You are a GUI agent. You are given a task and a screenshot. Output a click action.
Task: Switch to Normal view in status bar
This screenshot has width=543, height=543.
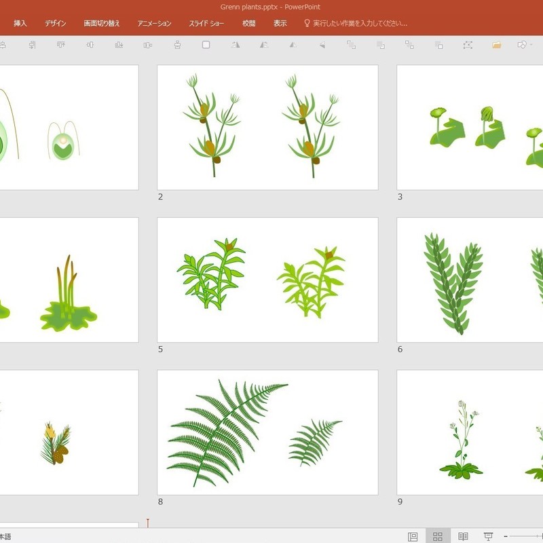pos(413,536)
